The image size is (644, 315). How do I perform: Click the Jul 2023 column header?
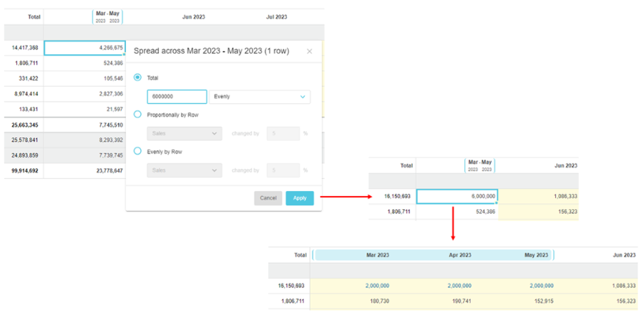pos(276,16)
